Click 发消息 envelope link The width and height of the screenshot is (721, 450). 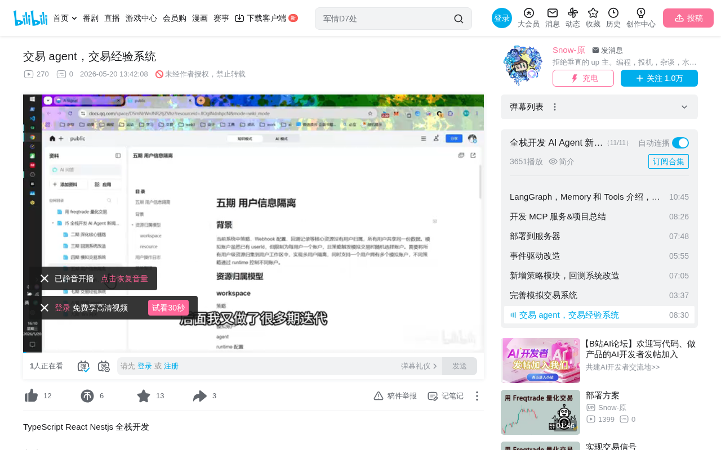tap(607, 50)
